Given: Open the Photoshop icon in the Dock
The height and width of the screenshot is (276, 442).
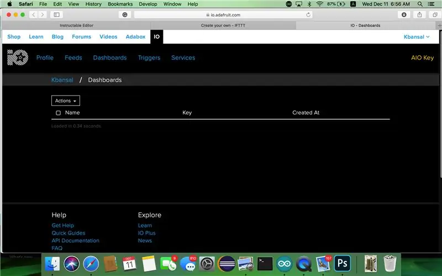Looking at the screenshot, I should click(x=342, y=264).
